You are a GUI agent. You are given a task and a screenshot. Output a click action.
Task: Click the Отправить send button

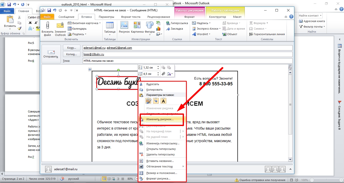point(51,54)
